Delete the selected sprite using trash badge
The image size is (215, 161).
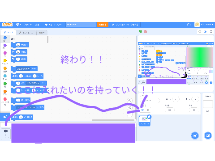[149, 117]
